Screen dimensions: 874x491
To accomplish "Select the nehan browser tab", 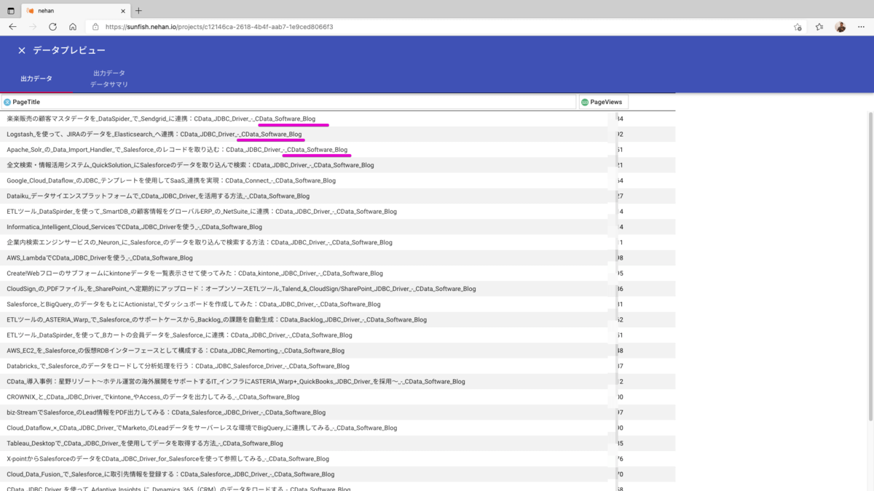I will pos(75,11).
